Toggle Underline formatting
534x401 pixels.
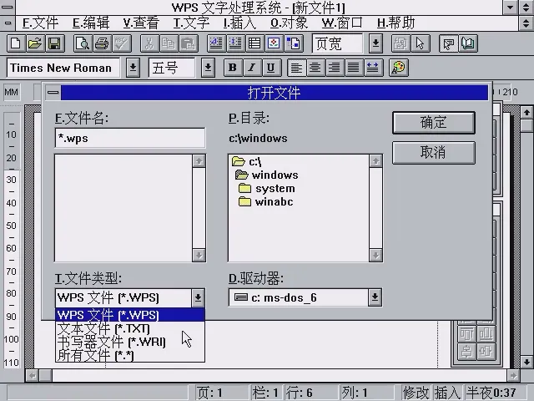pyautogui.click(x=271, y=68)
